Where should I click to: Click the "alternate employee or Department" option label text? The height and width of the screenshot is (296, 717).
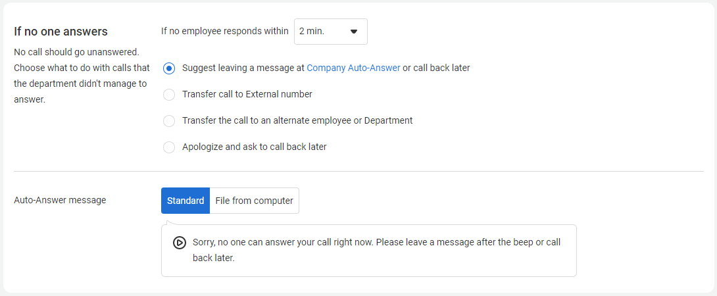297,120
